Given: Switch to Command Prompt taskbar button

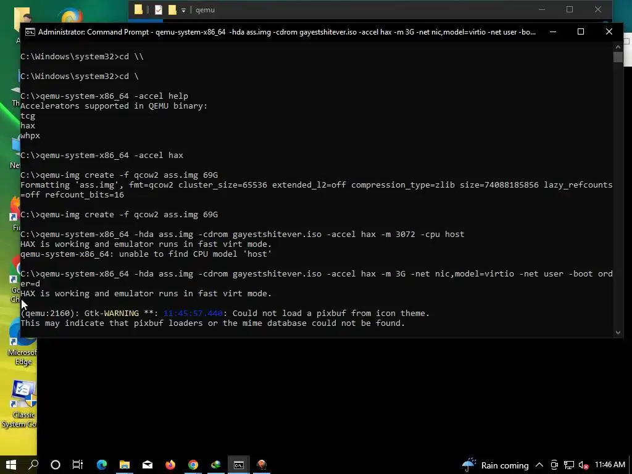Looking at the screenshot, I should click(239, 465).
